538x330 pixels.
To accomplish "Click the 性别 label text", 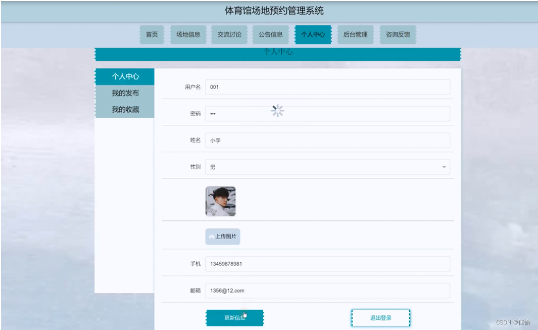I will pyautogui.click(x=195, y=167).
